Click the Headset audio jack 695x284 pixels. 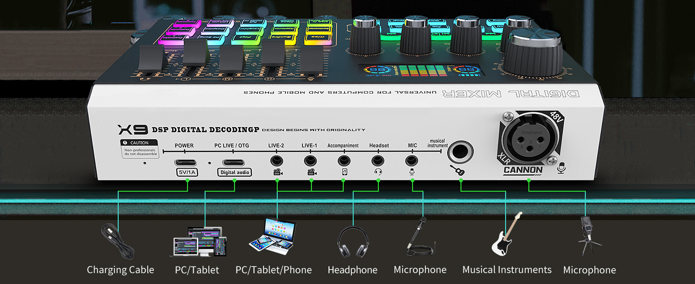[x=378, y=161]
